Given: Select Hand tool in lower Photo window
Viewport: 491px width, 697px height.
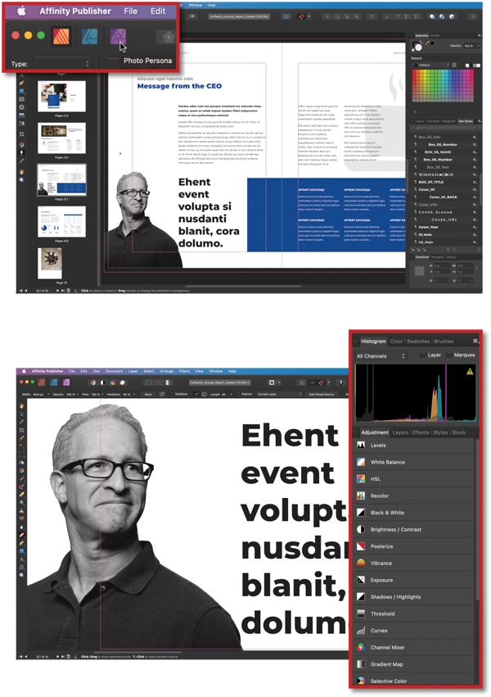Looking at the screenshot, I should click(21, 406).
